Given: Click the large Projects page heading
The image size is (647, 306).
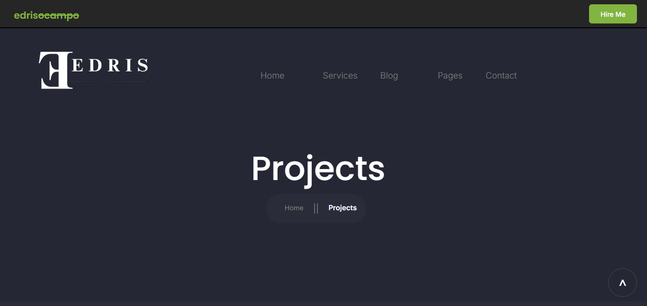Looking at the screenshot, I should [318, 169].
